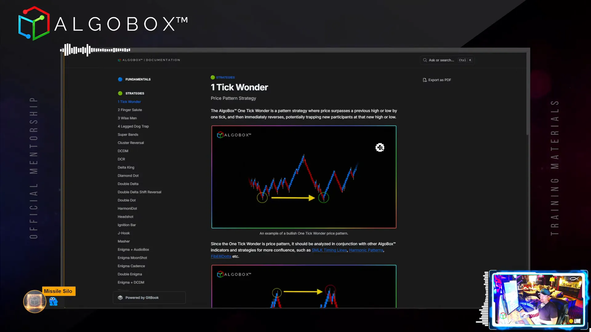
Task: Select 1 Tick Wonder in sidebar
Action: pyautogui.click(x=129, y=101)
